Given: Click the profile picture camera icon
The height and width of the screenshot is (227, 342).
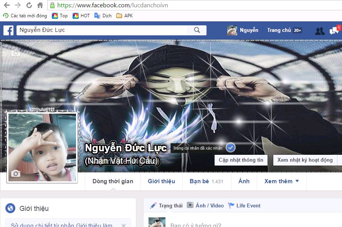Looking at the screenshot, I should 16,174.
